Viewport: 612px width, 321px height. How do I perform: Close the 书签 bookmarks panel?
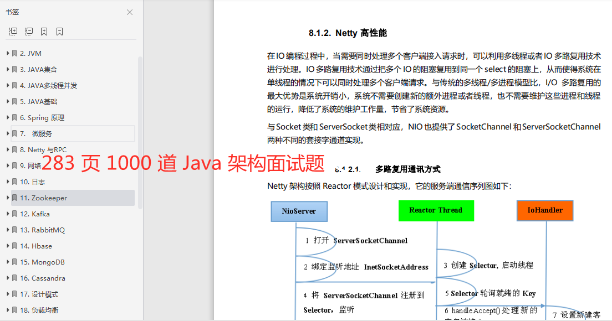click(x=130, y=13)
